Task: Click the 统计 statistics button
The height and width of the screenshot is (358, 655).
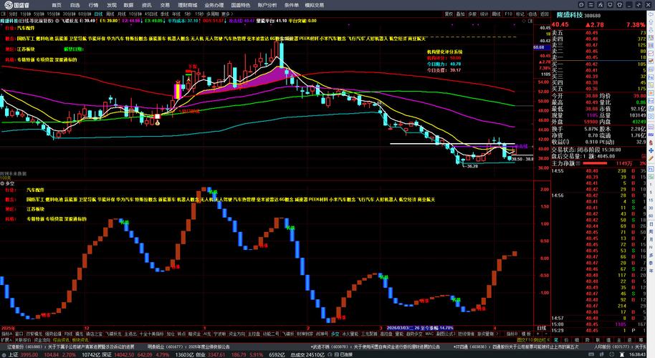Action: tap(484, 14)
